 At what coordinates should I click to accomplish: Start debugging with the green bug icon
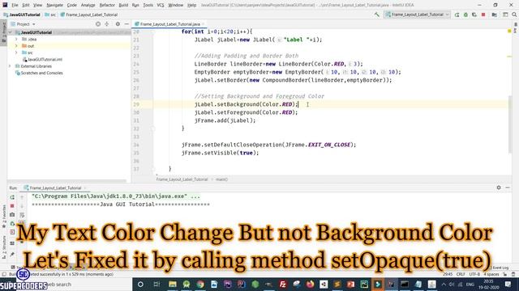click(x=465, y=15)
